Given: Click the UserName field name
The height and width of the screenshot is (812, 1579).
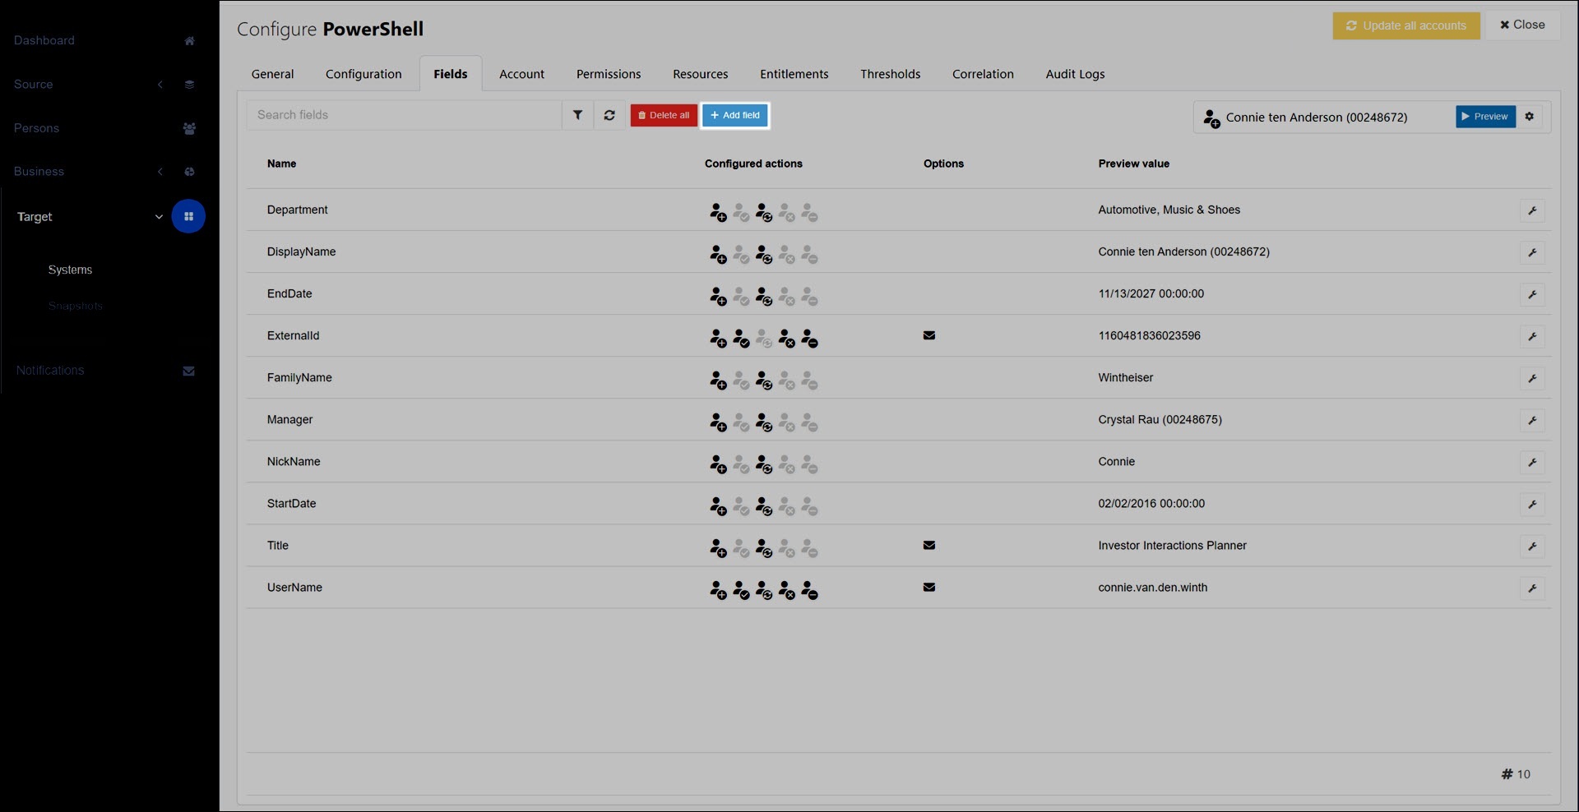Looking at the screenshot, I should point(294,587).
